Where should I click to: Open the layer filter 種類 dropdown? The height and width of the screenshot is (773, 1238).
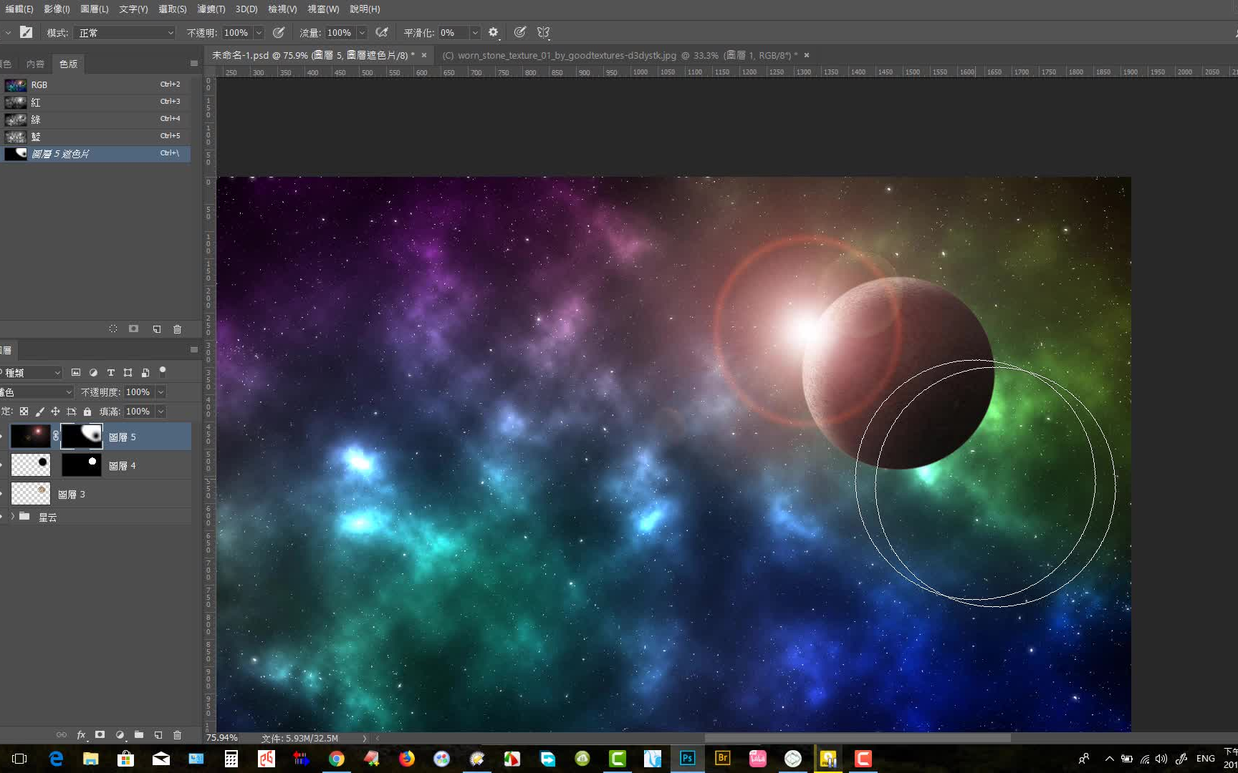point(32,372)
